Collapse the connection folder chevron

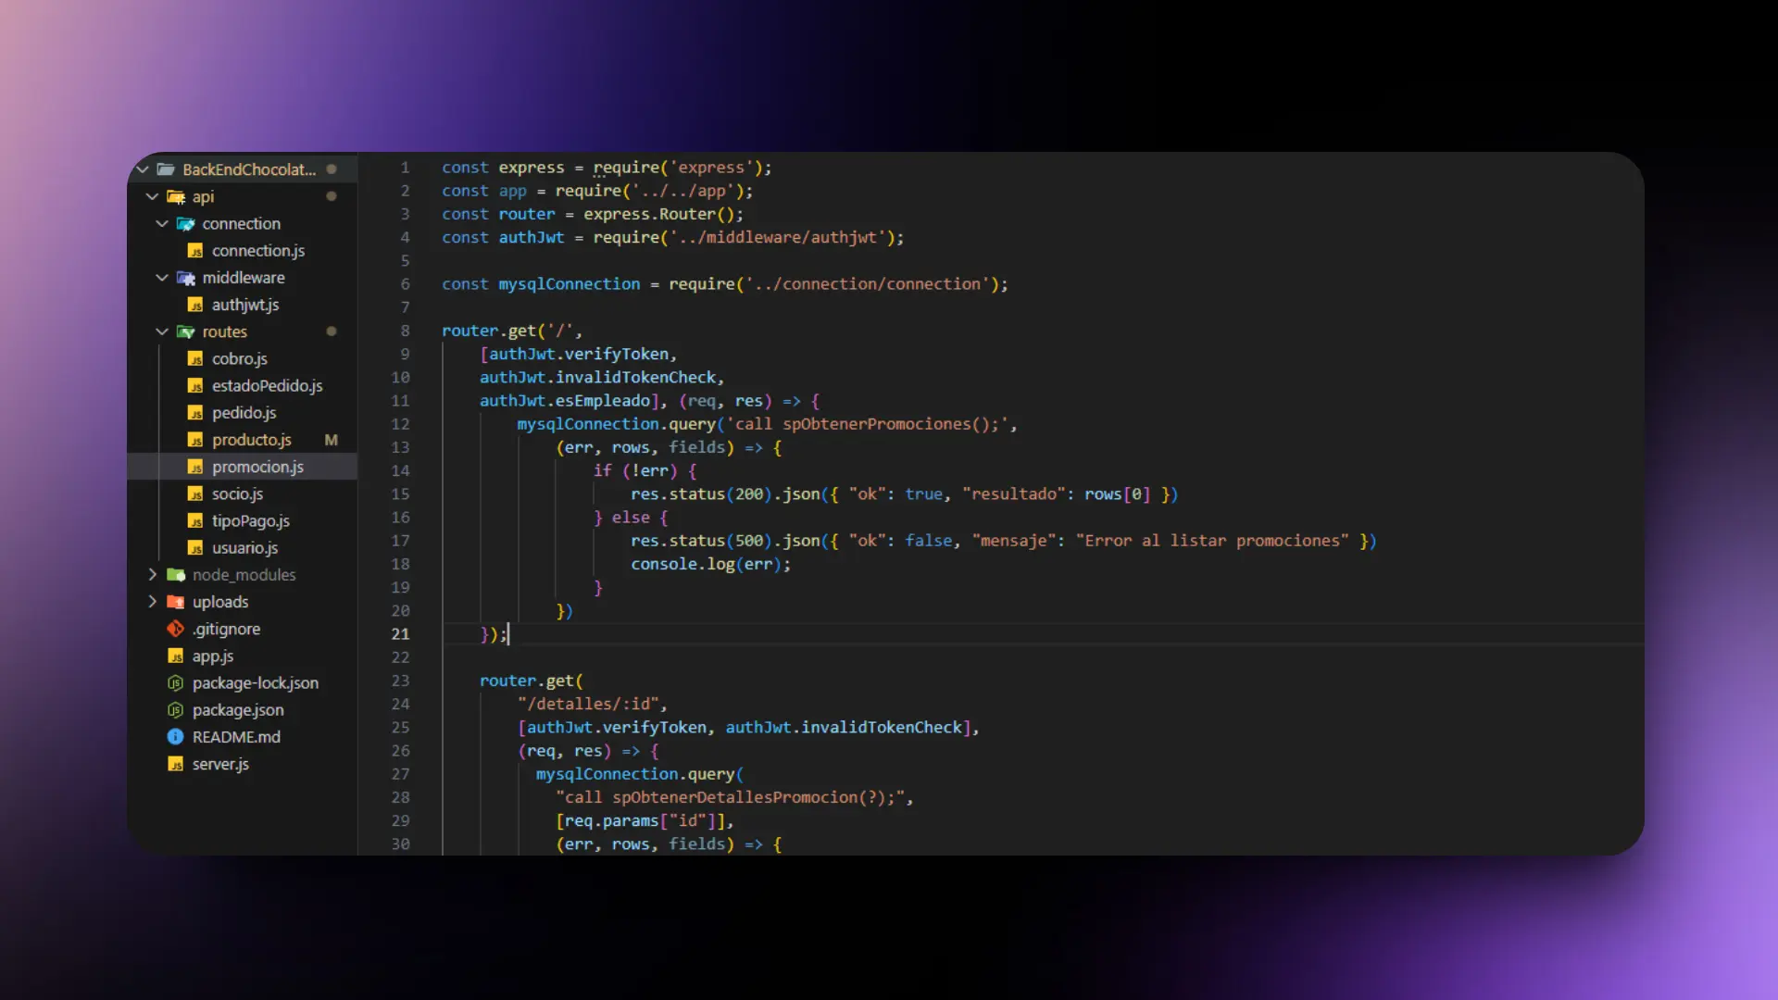point(162,223)
